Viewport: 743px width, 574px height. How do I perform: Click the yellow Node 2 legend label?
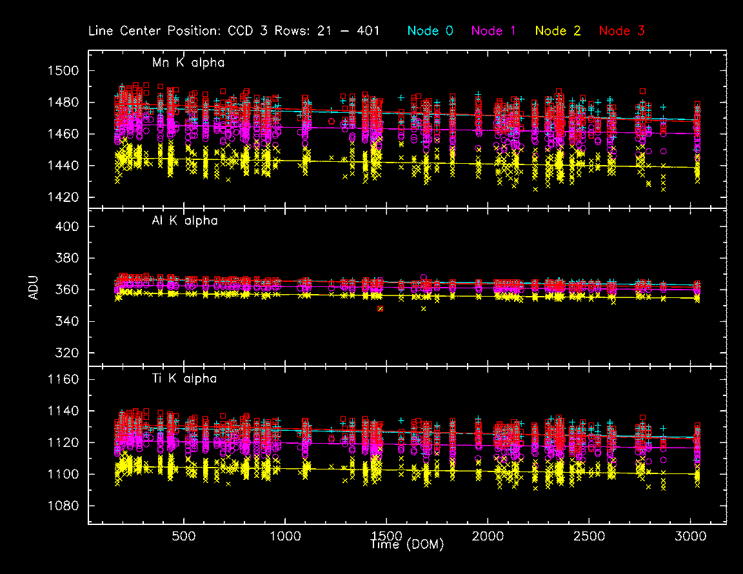558,30
